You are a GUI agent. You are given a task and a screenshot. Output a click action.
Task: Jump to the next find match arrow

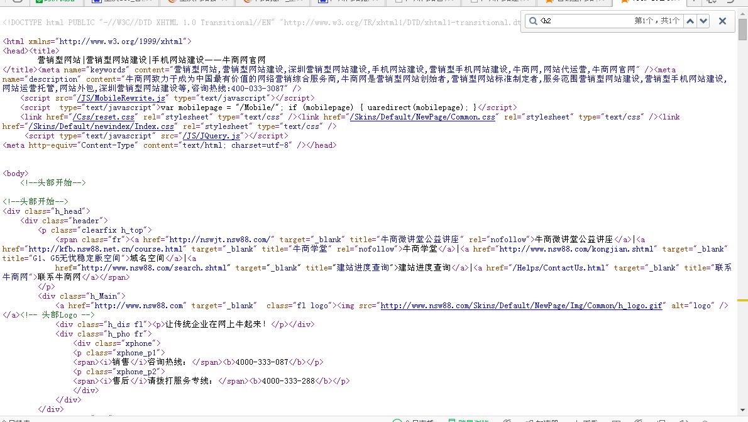coord(703,21)
